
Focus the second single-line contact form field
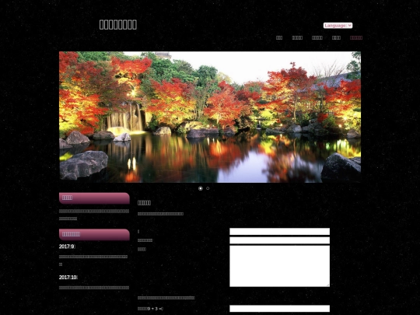[280, 240]
